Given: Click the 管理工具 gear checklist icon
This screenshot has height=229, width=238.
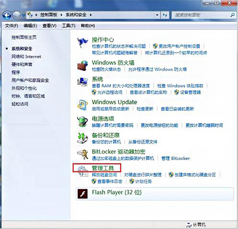Looking at the screenshot, I should (83, 171).
